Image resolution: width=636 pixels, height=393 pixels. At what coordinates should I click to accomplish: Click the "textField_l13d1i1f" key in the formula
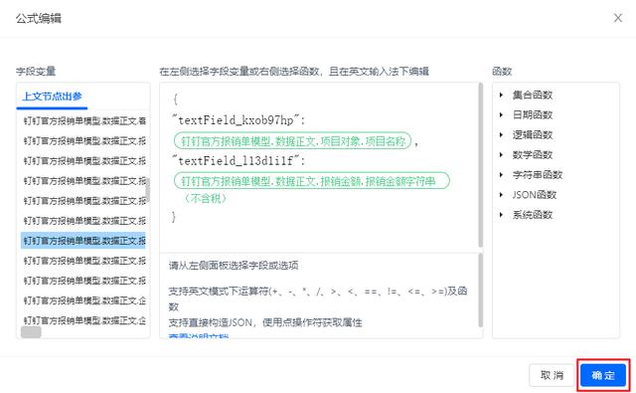236,161
